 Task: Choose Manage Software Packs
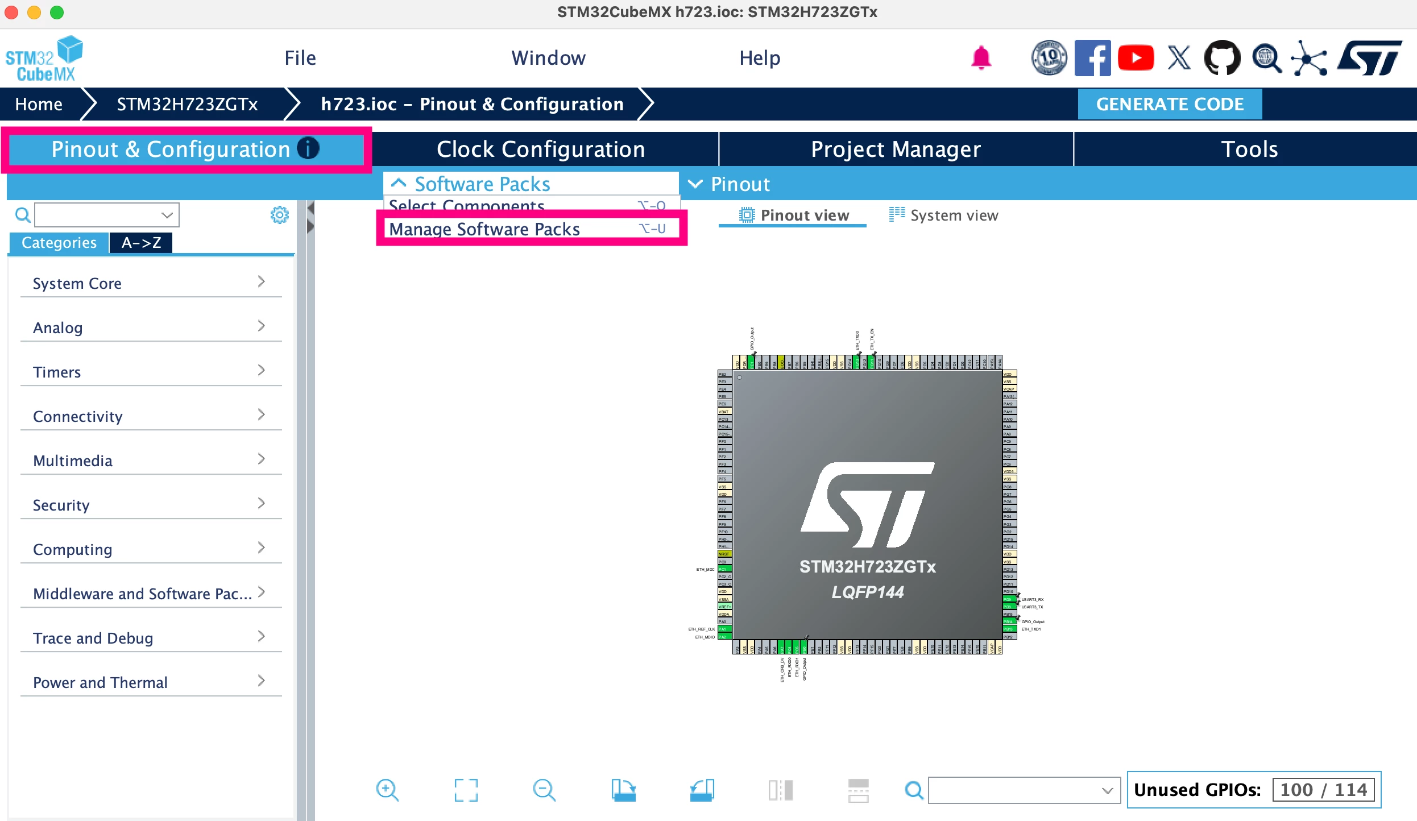(532, 229)
